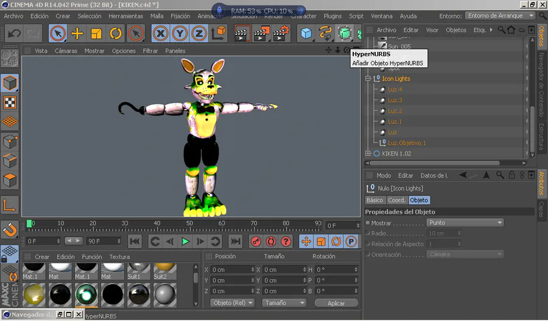Open viewport Cámaras menu
The width and height of the screenshot is (548, 321).
pos(66,51)
